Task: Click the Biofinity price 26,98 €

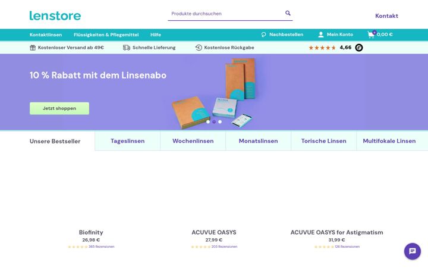Action: [x=91, y=240]
